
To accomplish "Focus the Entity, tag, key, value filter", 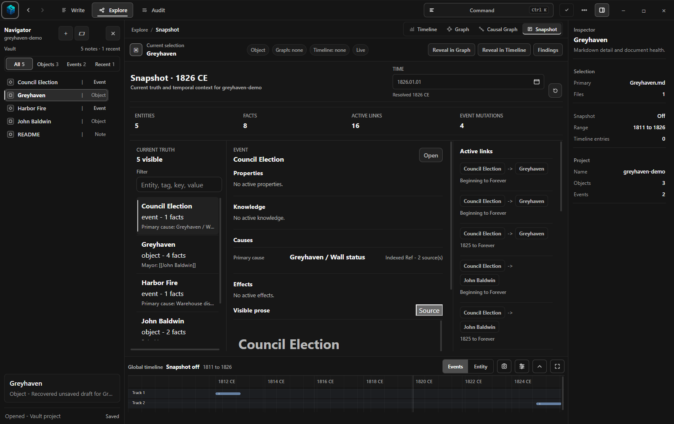I will tap(179, 185).
